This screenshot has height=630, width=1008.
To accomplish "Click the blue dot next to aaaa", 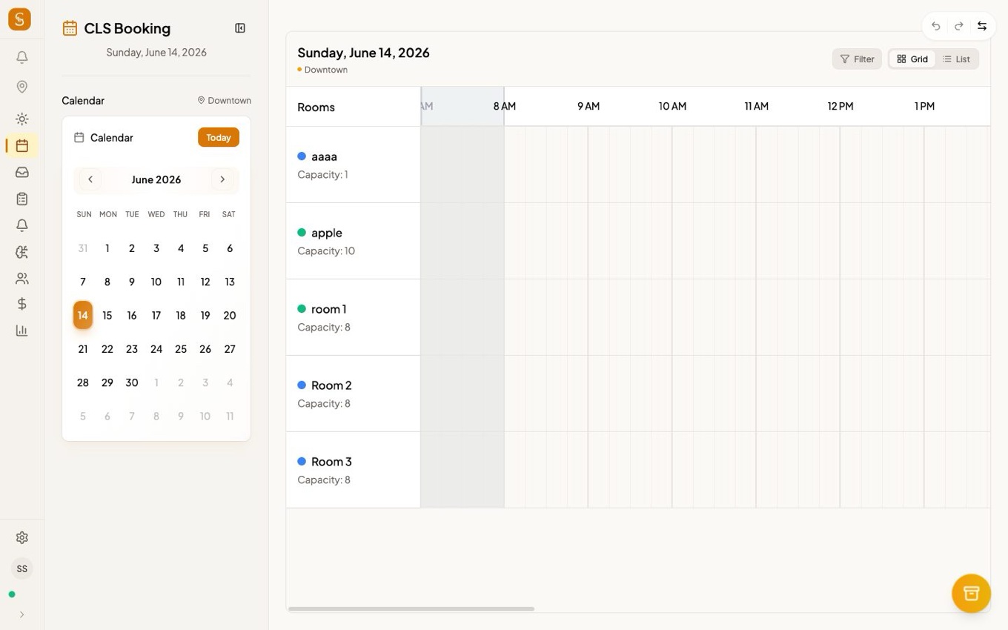I will 302,156.
